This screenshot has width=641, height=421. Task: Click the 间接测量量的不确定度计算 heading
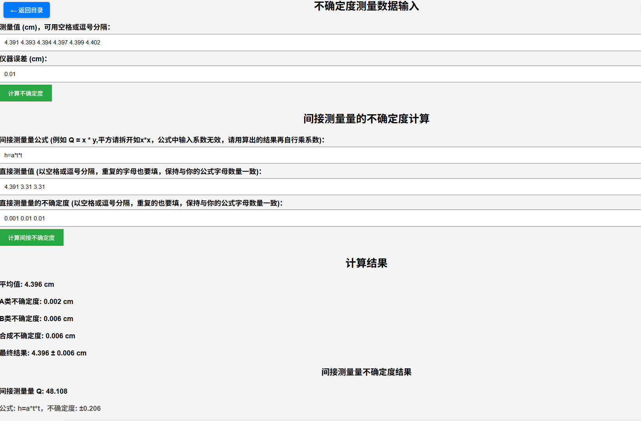[x=367, y=119]
